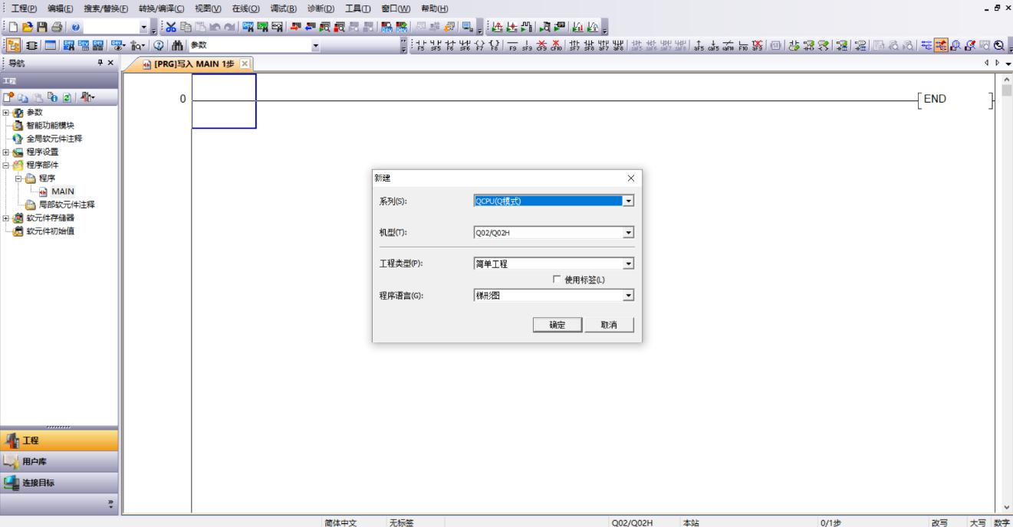Insert open branch contact sF5 icon
The height and width of the screenshot is (527, 1013).
436,46
